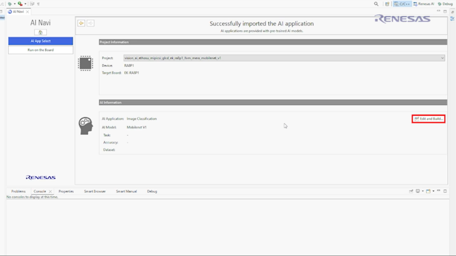Toggle the show whitespace pilcrow icon

[x=38, y=4]
